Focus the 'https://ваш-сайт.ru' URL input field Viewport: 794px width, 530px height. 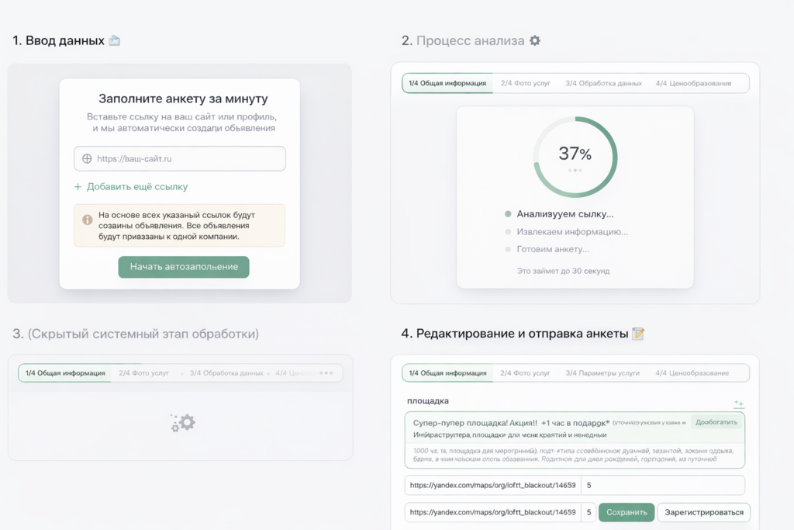point(186,159)
